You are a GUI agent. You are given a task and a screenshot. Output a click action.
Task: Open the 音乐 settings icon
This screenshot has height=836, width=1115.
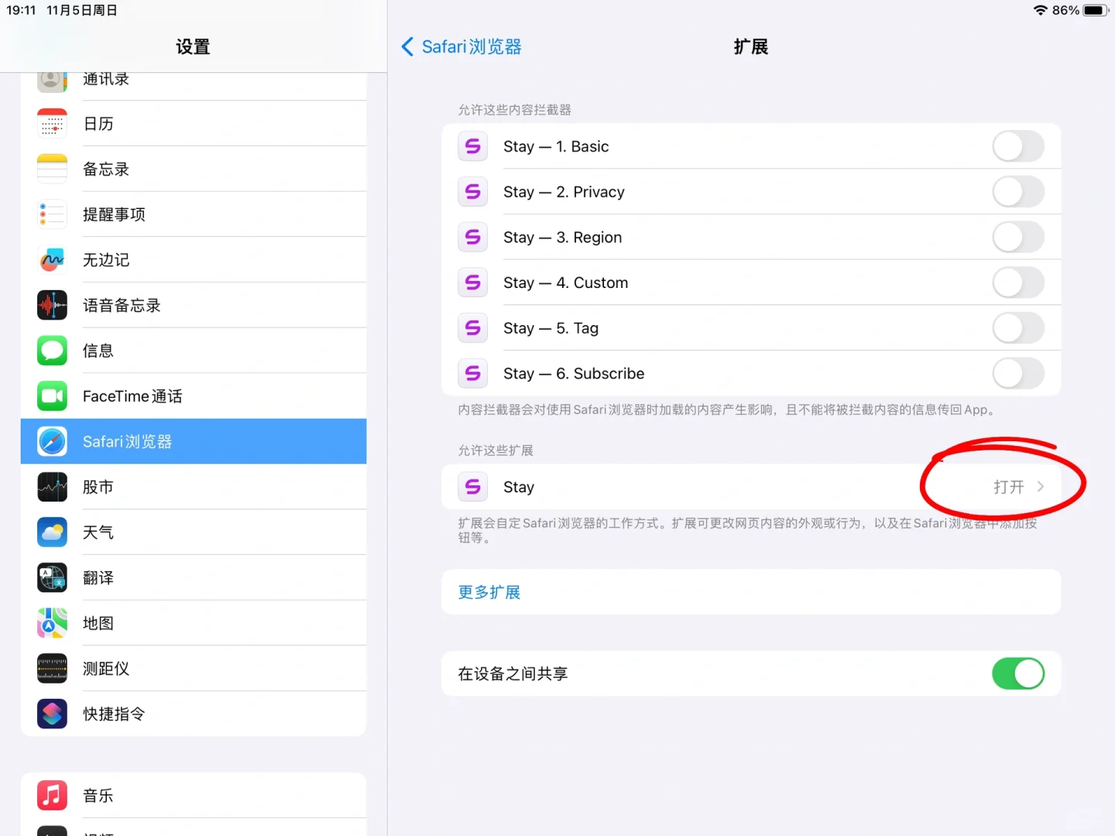pyautogui.click(x=52, y=795)
